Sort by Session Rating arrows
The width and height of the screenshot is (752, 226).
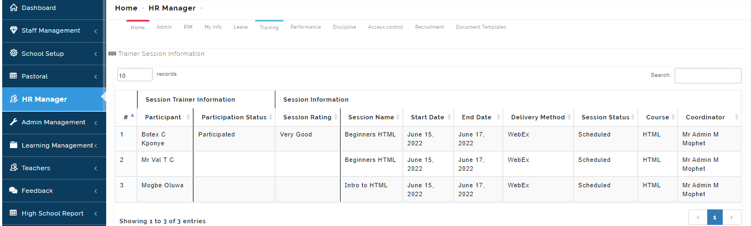click(336, 117)
